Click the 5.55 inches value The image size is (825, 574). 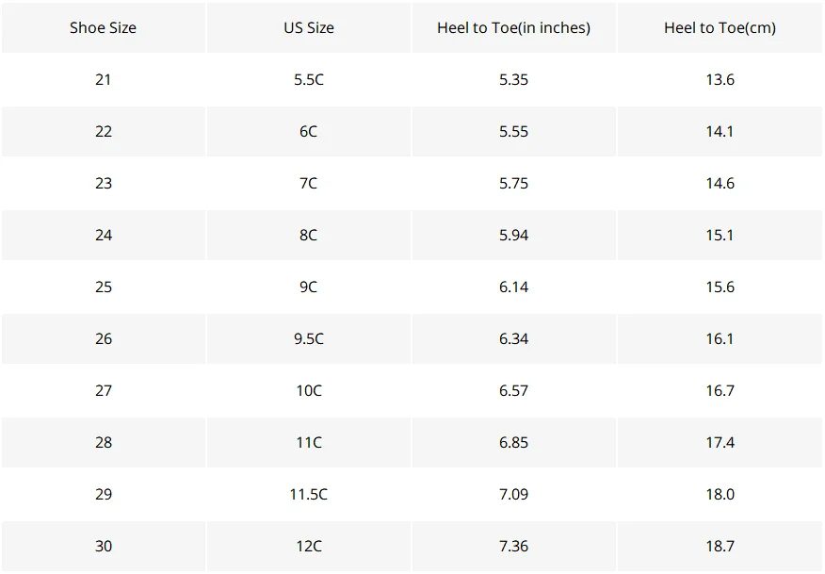pos(513,131)
